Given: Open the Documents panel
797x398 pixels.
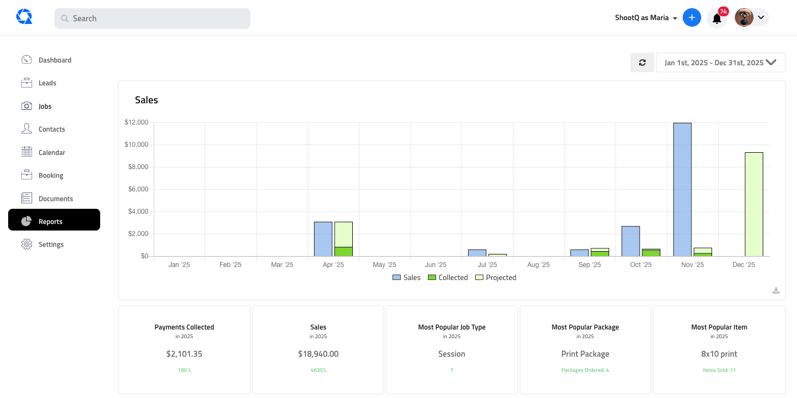Looking at the screenshot, I should [55, 198].
